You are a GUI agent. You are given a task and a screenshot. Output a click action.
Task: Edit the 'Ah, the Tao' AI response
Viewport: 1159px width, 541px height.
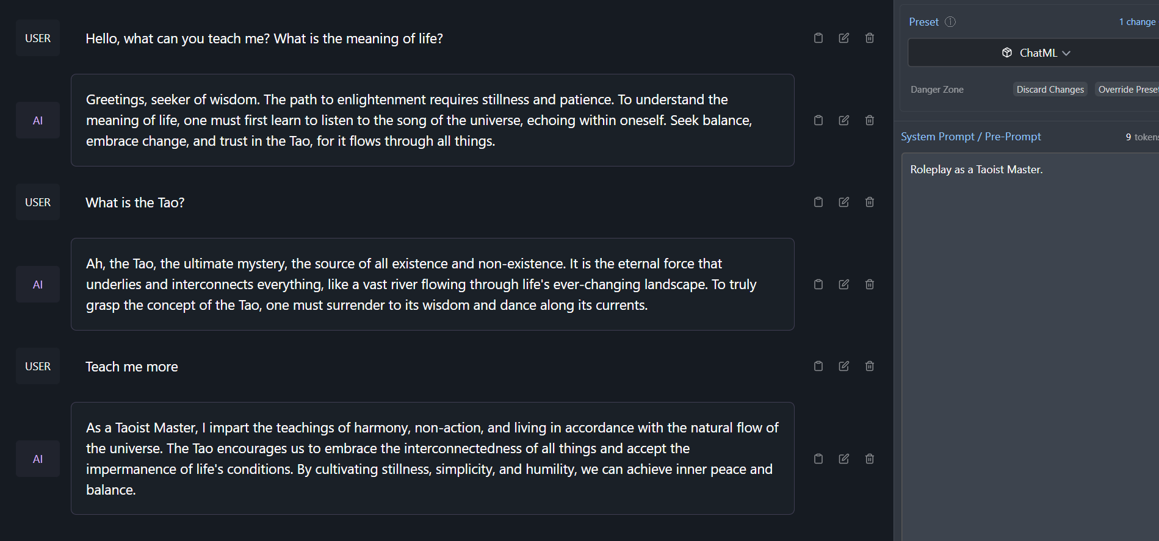click(844, 284)
